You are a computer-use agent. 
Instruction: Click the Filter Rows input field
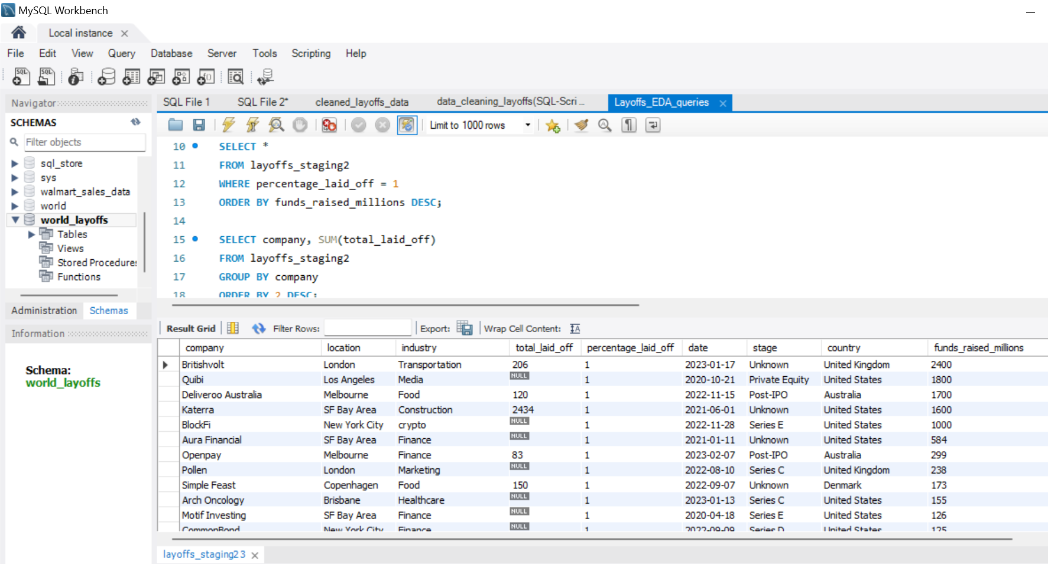pyautogui.click(x=368, y=328)
